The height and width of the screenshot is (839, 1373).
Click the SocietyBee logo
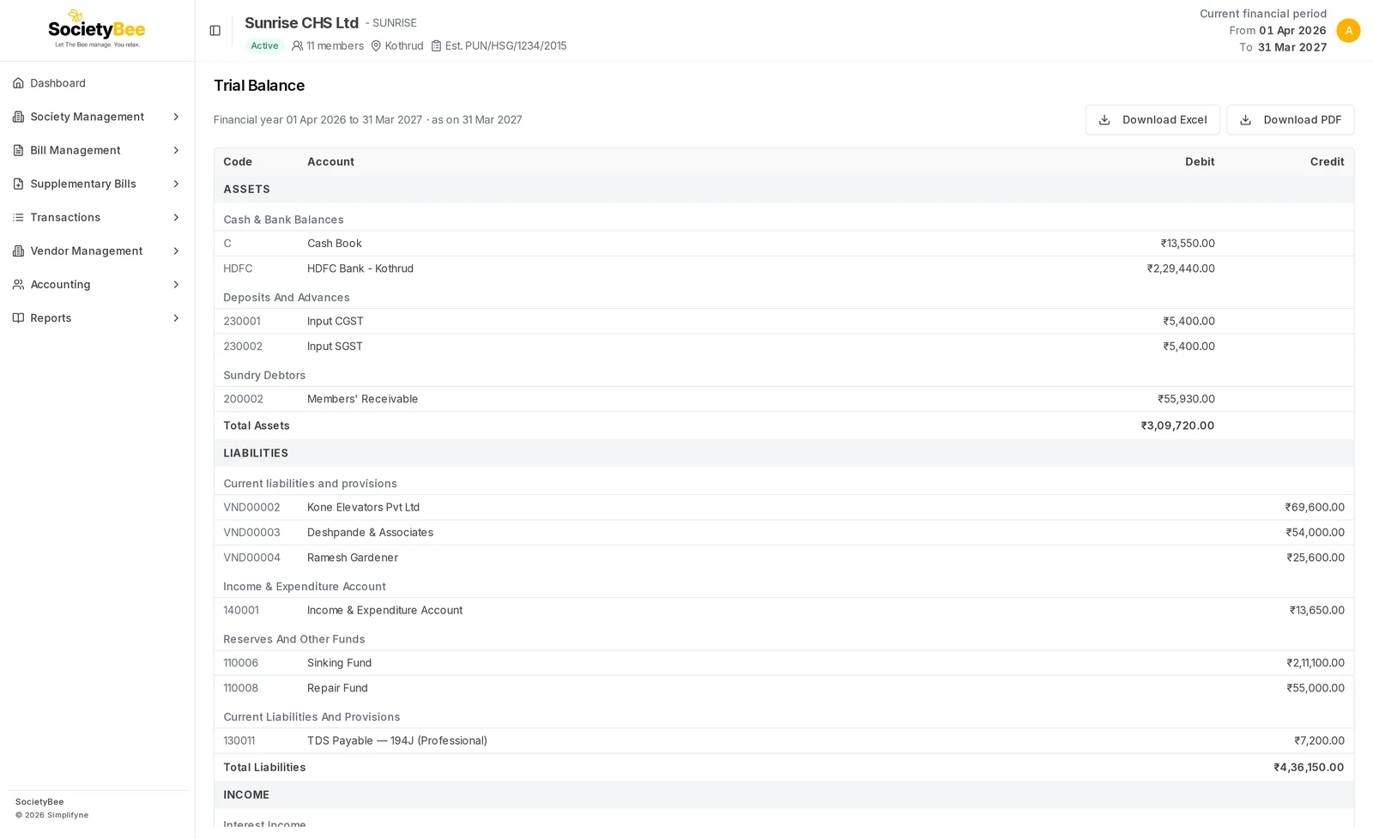pos(97,29)
